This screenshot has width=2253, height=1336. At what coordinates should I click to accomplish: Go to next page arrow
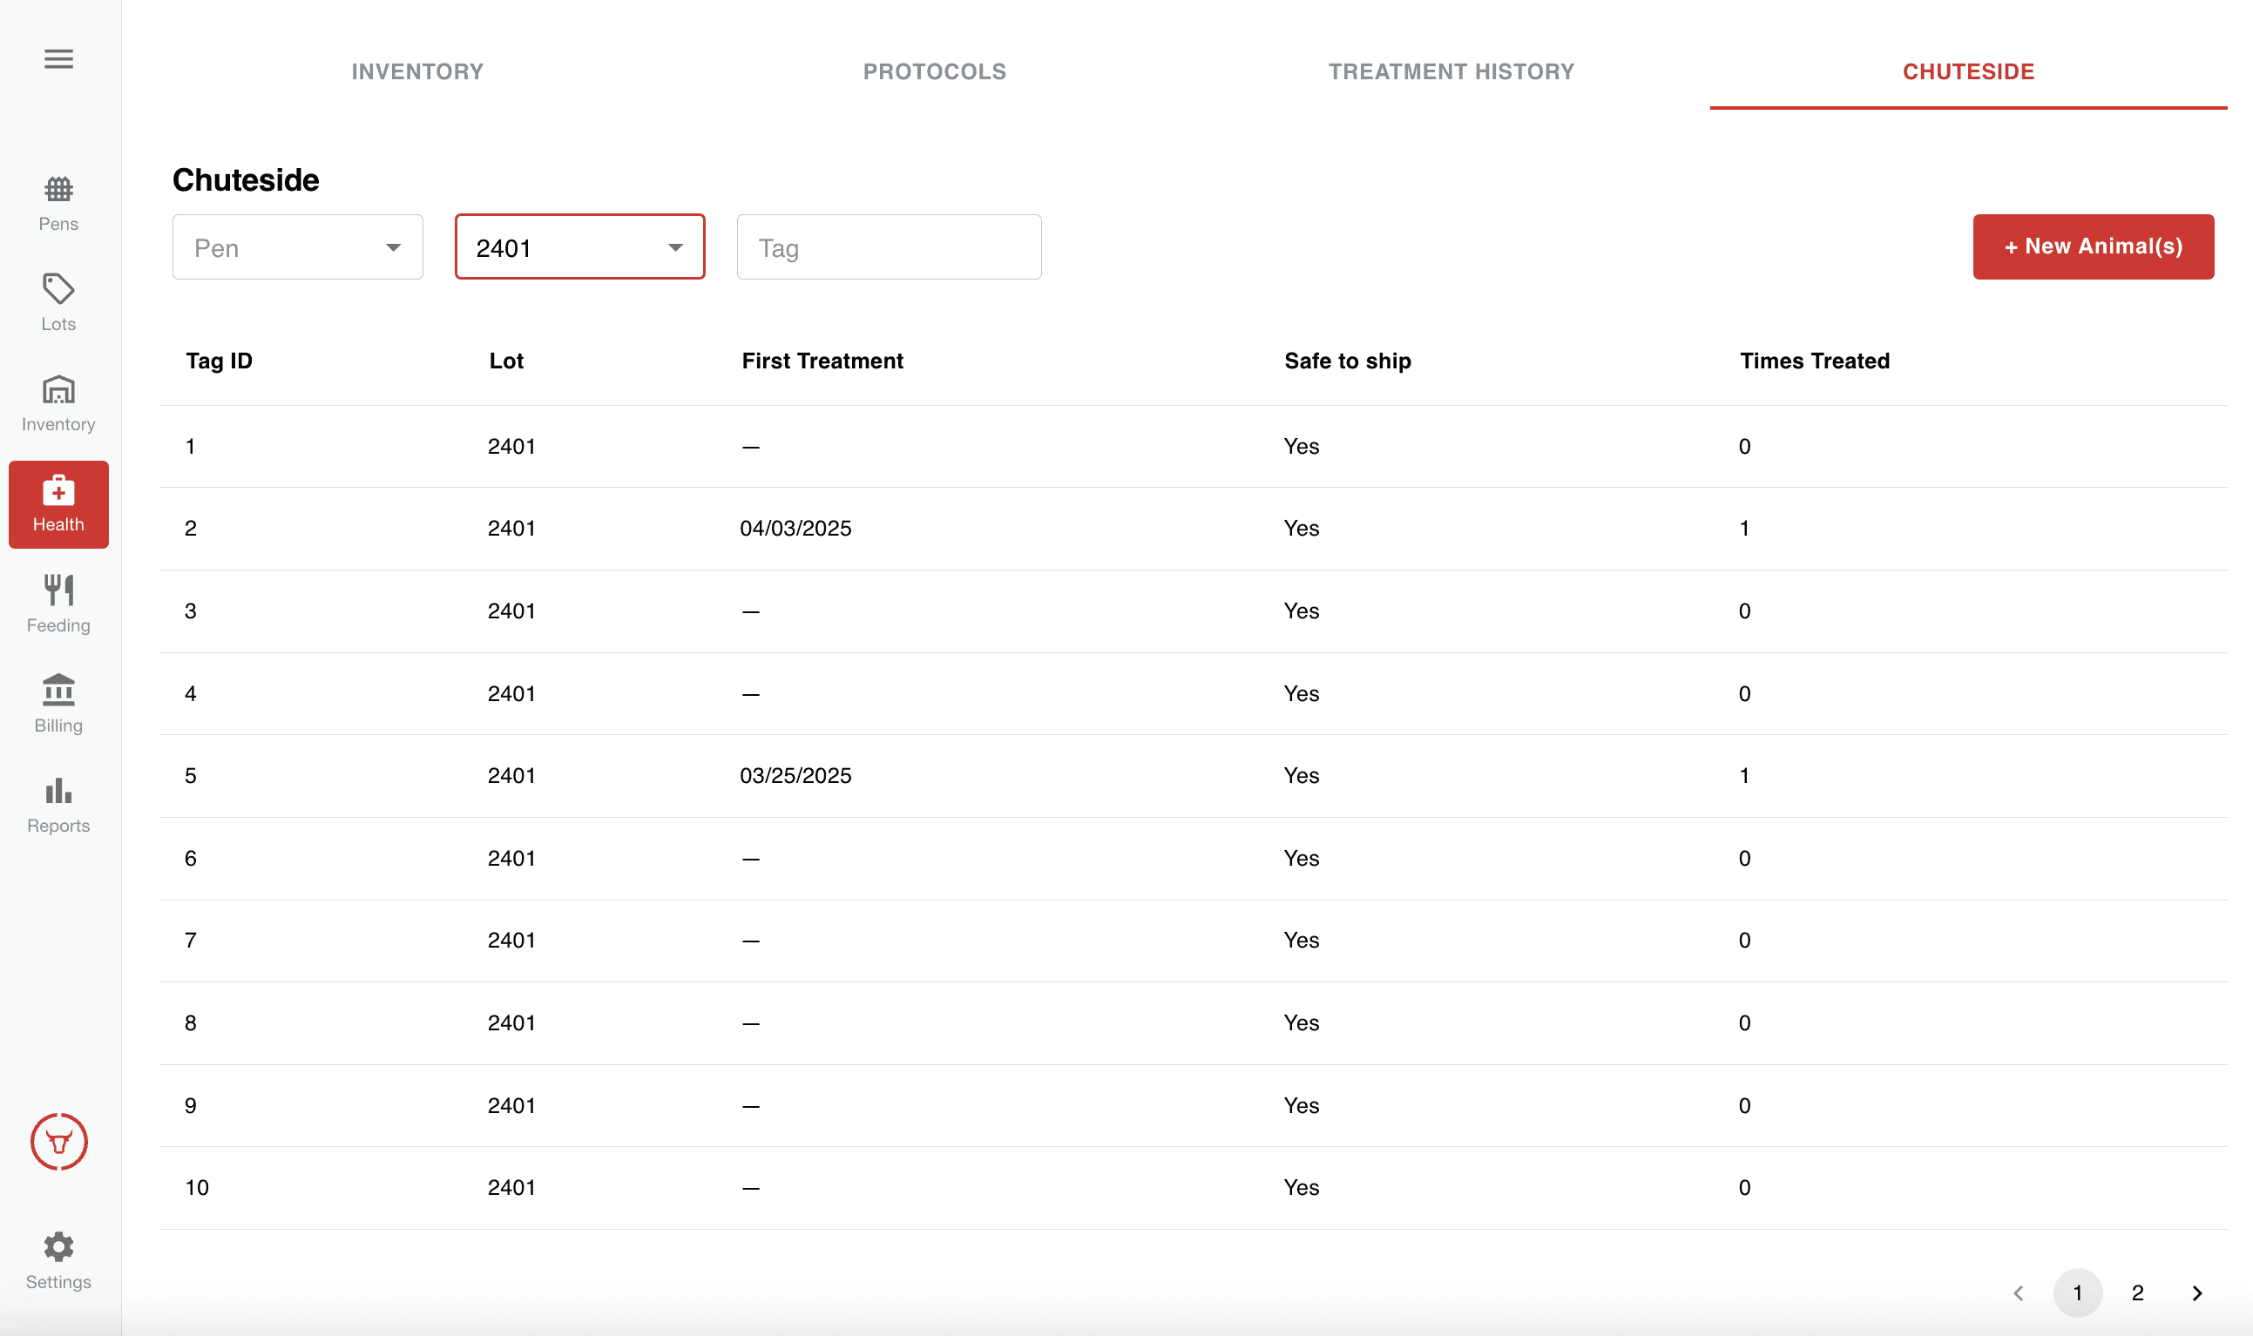pyautogui.click(x=2196, y=1292)
